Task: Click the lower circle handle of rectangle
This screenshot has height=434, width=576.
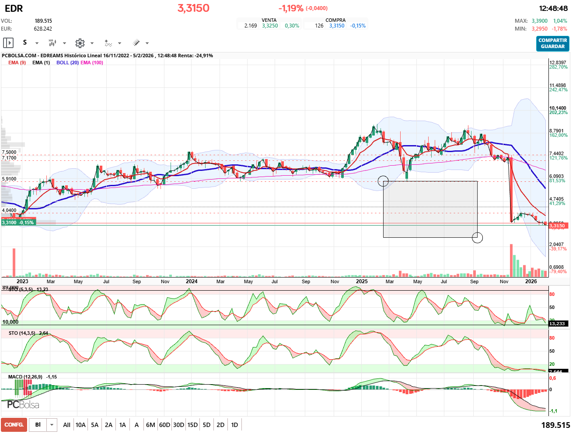Action: [x=477, y=237]
